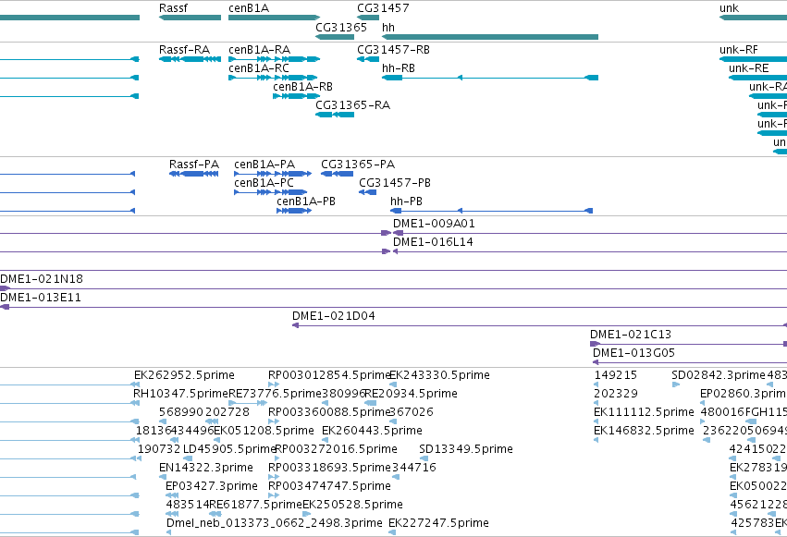The width and height of the screenshot is (787, 537).
Task: Click the 344716 EST label
Action: (x=413, y=468)
